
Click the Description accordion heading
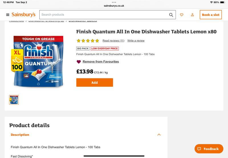click(x=20, y=135)
